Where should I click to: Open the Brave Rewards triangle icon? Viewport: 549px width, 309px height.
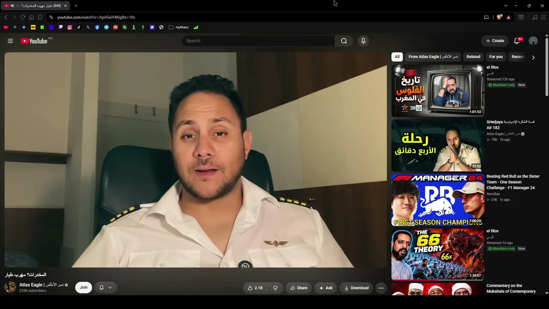pos(508,17)
